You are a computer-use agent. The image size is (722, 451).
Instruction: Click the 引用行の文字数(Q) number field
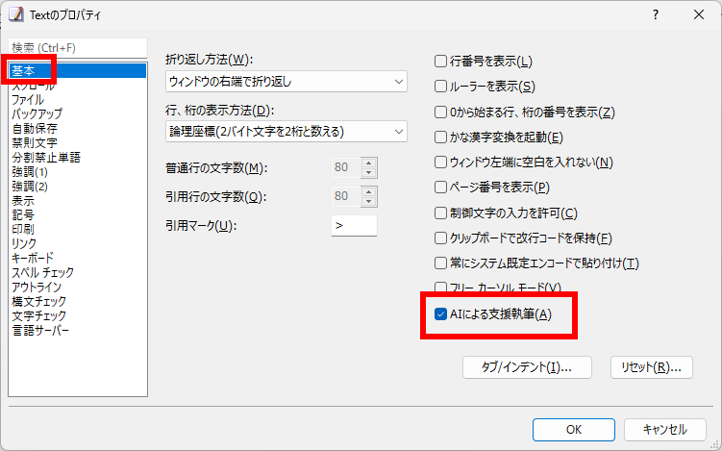pos(346,196)
